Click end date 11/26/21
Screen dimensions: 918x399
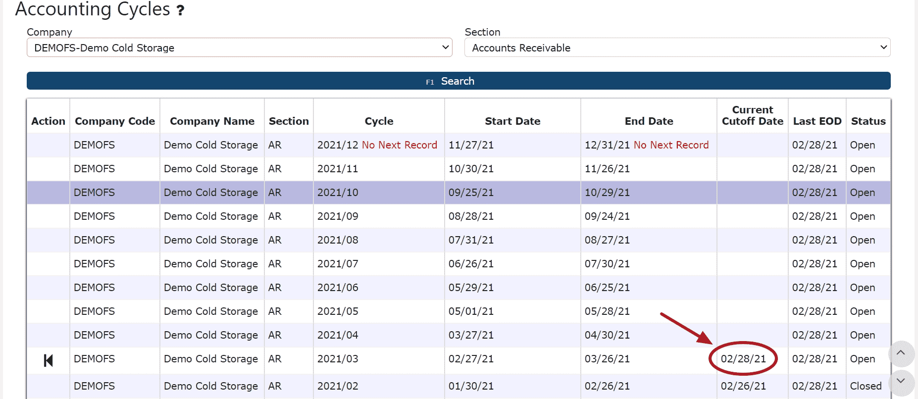pyautogui.click(x=607, y=169)
